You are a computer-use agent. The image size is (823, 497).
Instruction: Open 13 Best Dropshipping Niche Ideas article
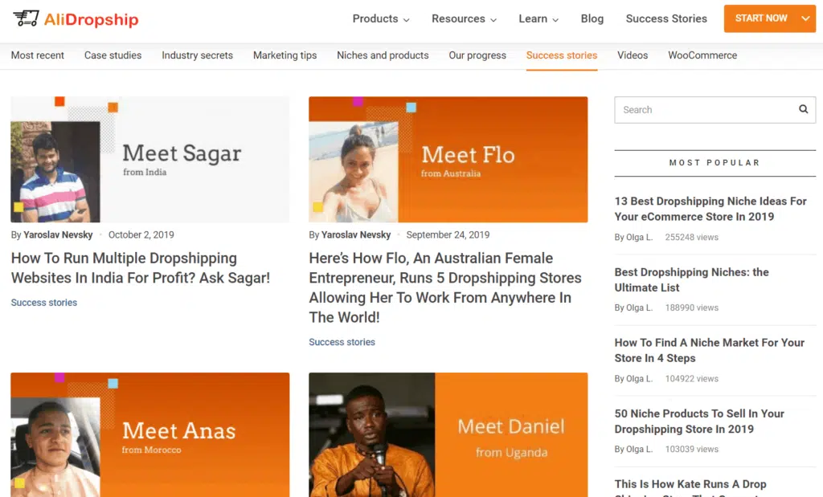point(710,209)
